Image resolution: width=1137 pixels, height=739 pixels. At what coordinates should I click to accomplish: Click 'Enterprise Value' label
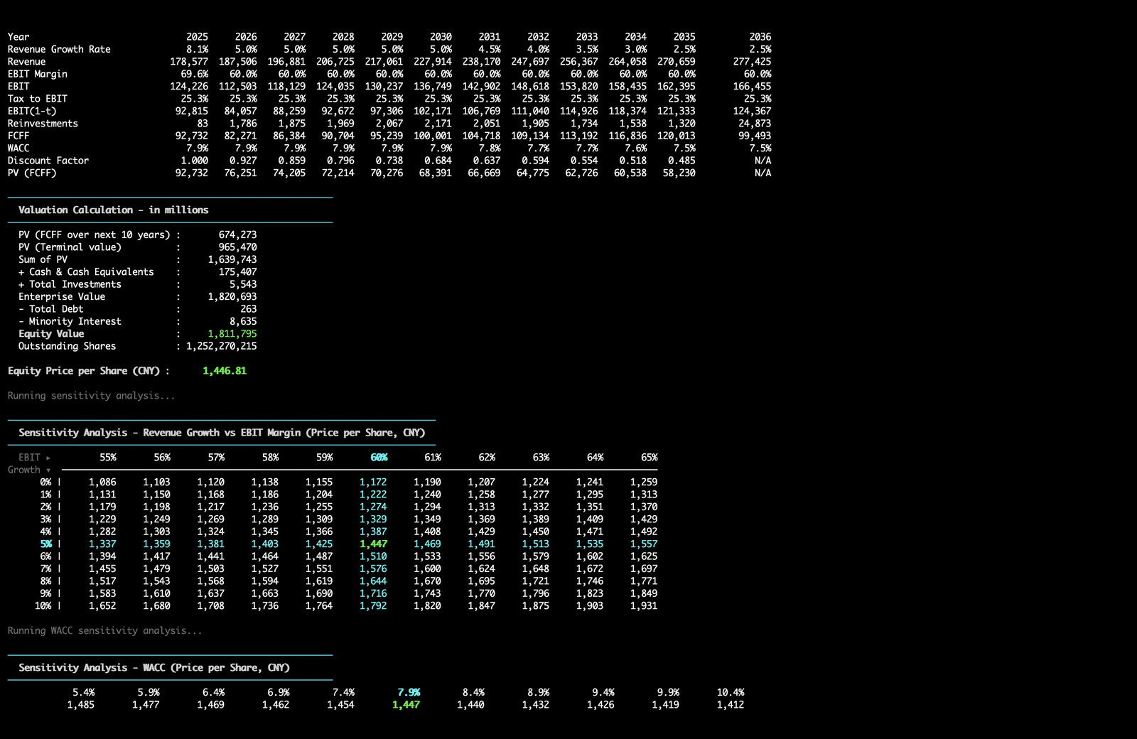[x=62, y=296]
